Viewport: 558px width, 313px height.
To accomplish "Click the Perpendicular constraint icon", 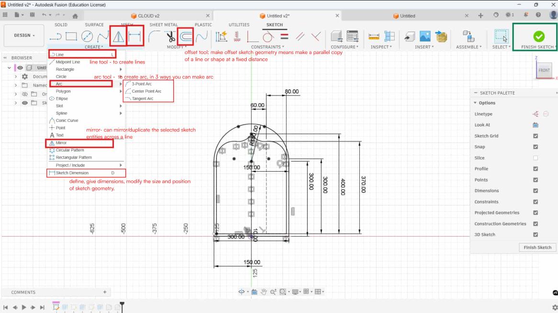I will click(x=316, y=36).
